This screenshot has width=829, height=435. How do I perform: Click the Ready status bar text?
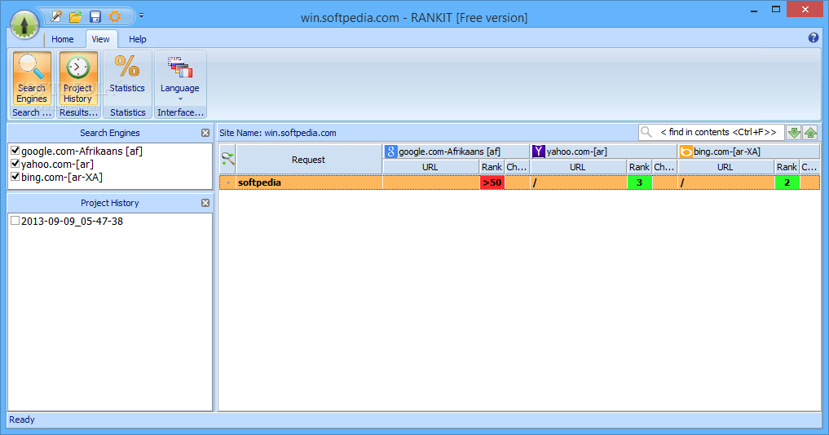[22, 420]
